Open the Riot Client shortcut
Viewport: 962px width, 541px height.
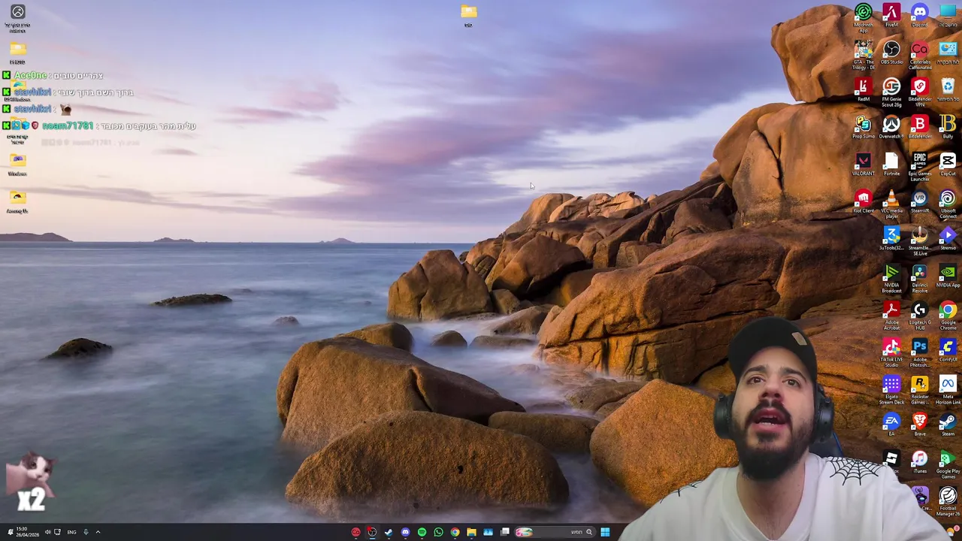click(x=864, y=202)
